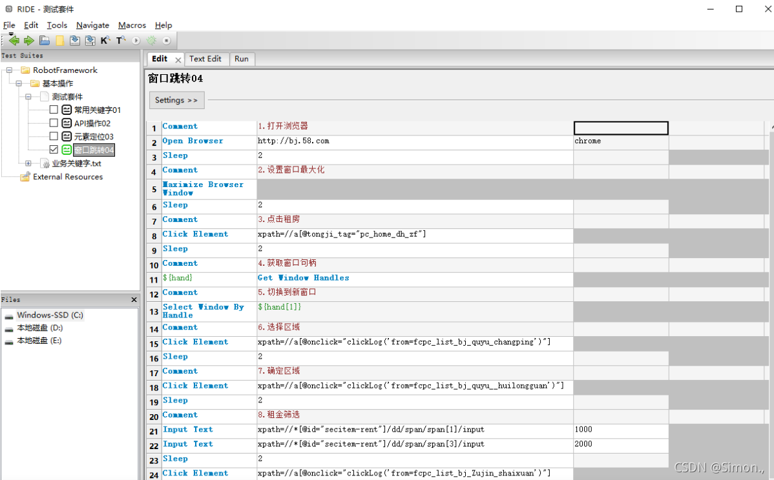
Task: Select the 窗口跳转04 test in tree
Action: coord(94,150)
